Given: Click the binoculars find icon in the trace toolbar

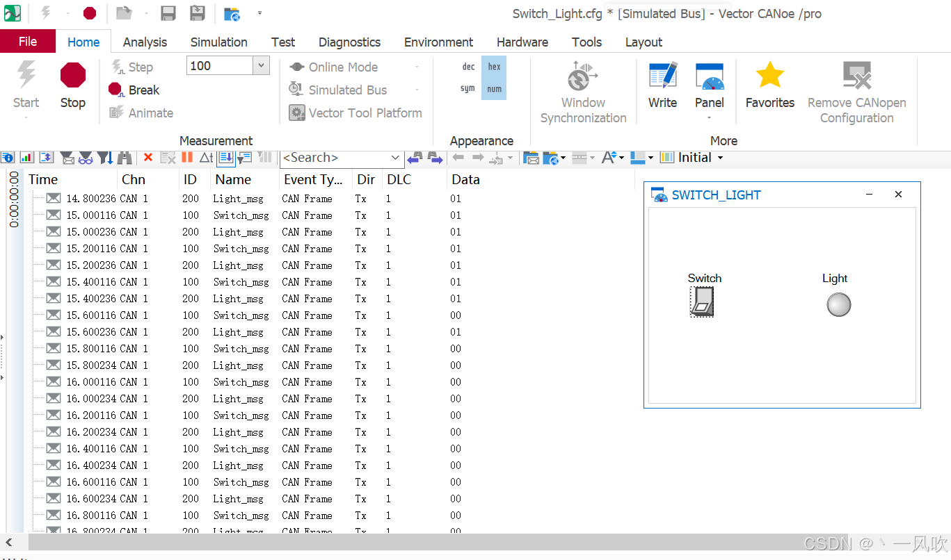Looking at the screenshot, I should tap(125, 158).
